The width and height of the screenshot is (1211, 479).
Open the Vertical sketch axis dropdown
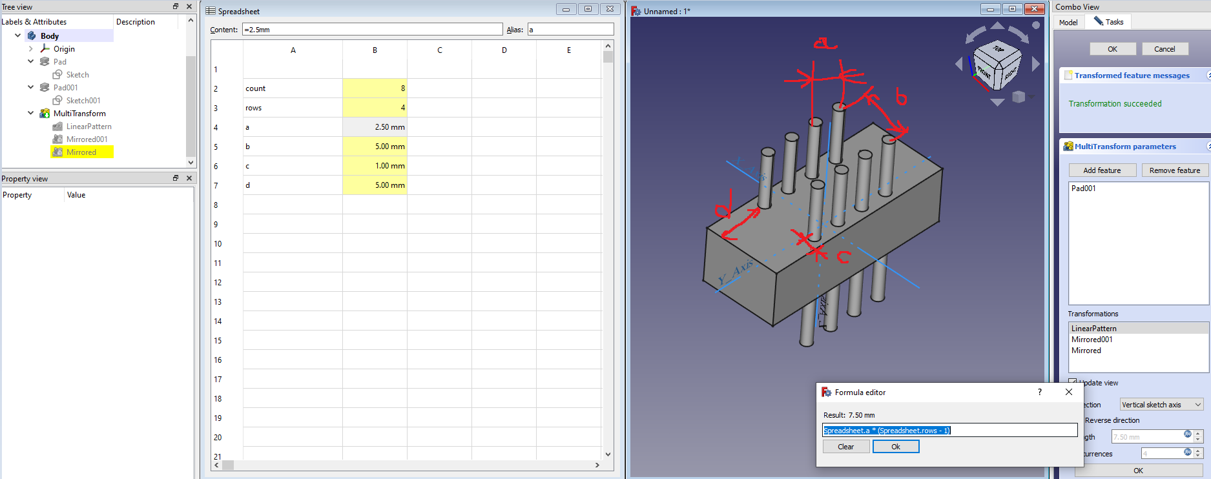click(x=1161, y=405)
